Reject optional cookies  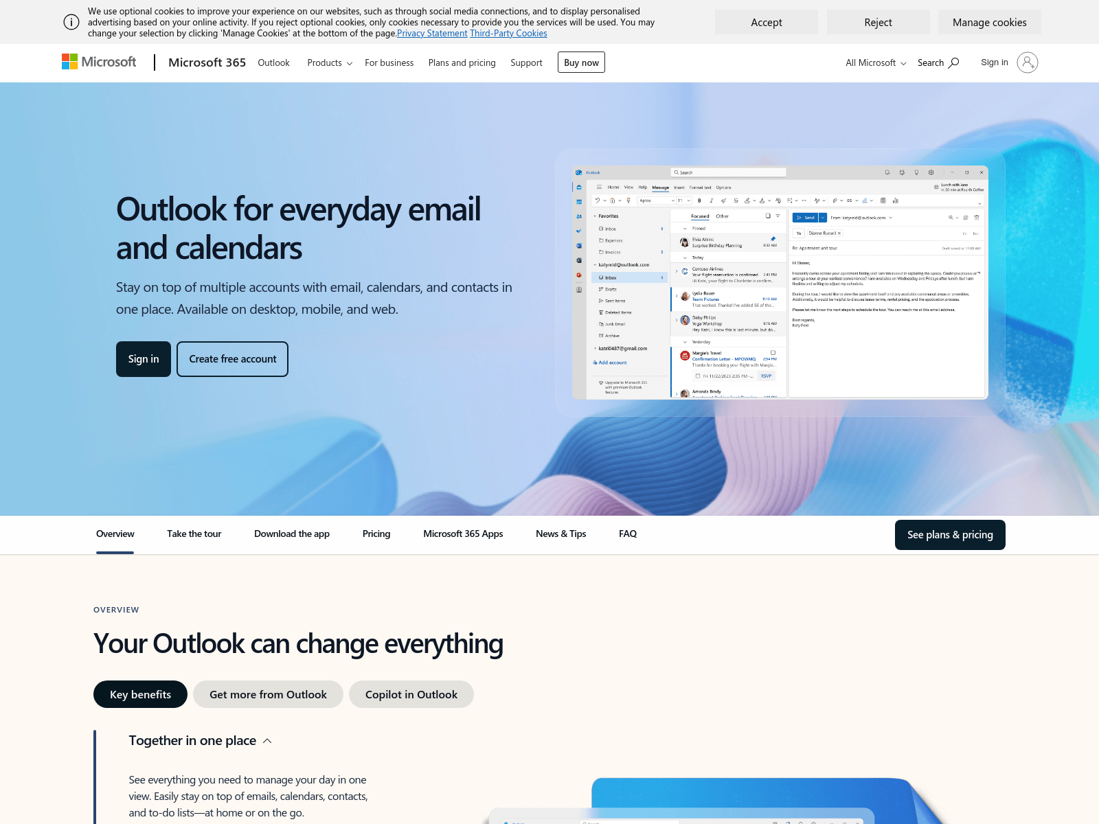(878, 22)
